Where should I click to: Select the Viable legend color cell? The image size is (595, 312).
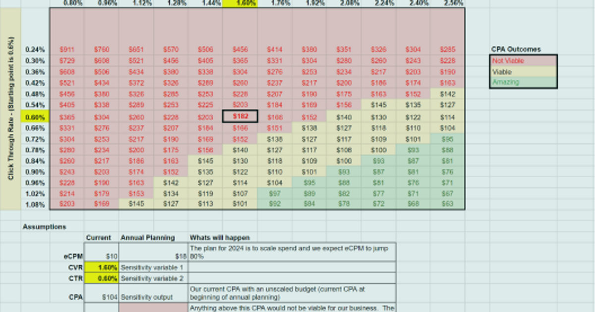coord(523,71)
